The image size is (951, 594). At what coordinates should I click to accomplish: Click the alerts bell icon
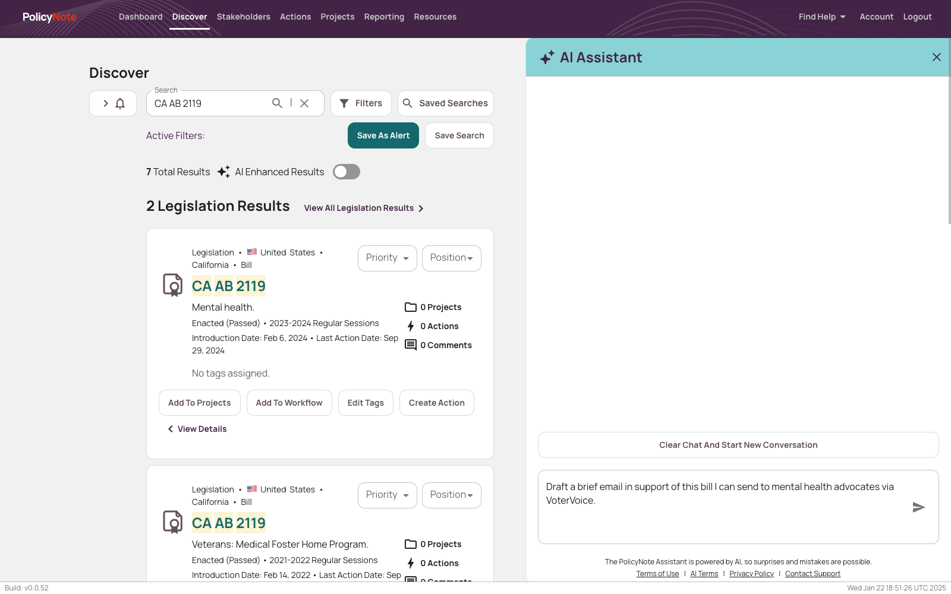[x=120, y=103]
